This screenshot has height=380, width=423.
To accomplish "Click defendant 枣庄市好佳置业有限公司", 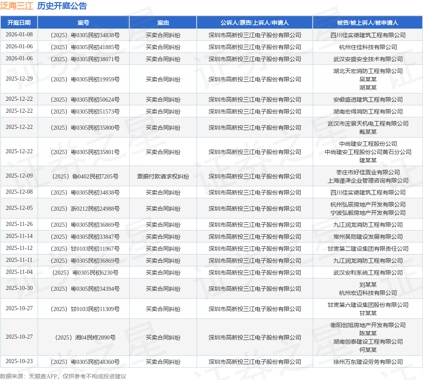I will (368, 172).
